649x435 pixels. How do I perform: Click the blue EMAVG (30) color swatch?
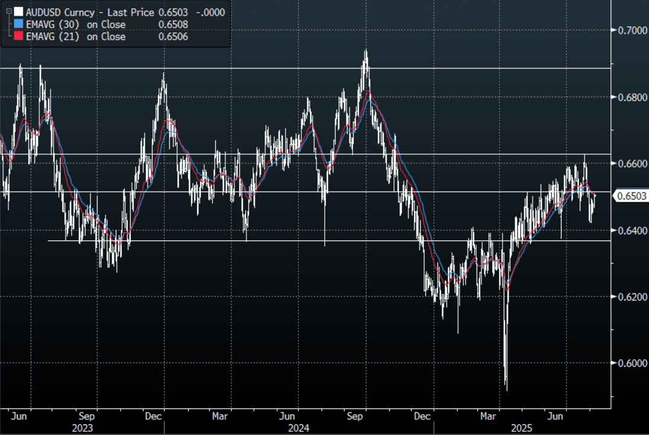[19, 25]
